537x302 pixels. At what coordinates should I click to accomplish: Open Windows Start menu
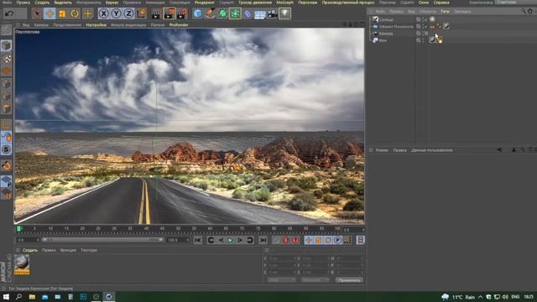6,297
